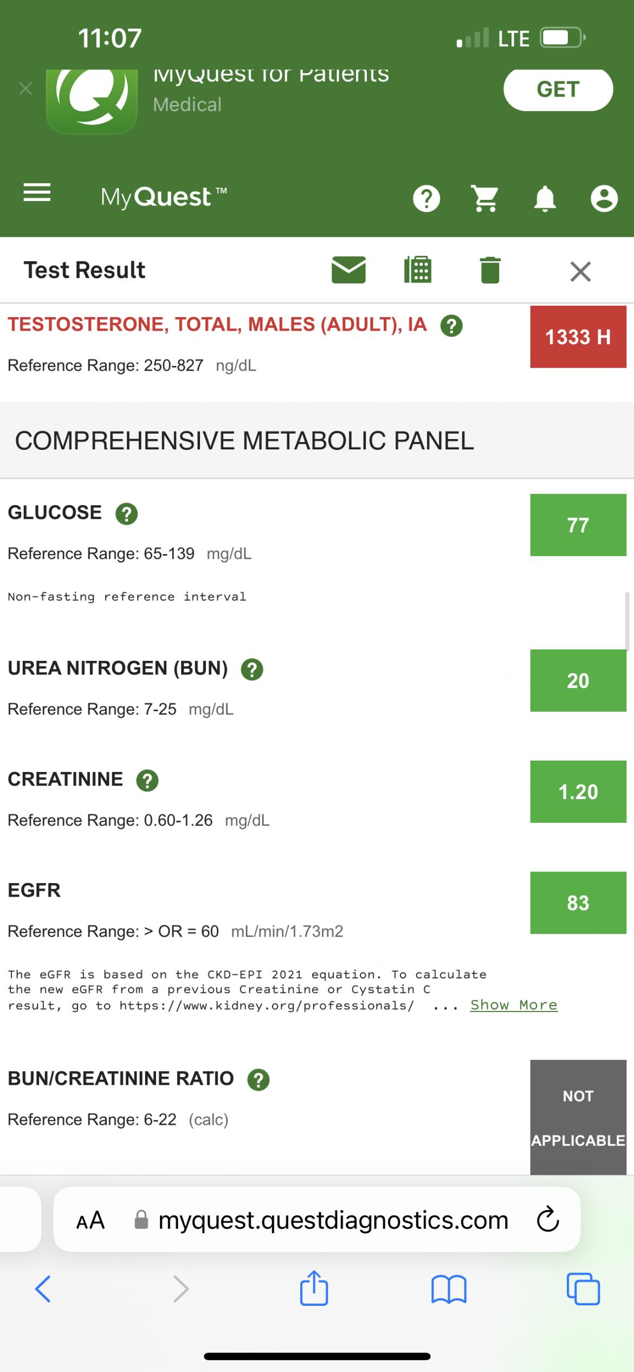Open help for Creatinine result

[147, 781]
